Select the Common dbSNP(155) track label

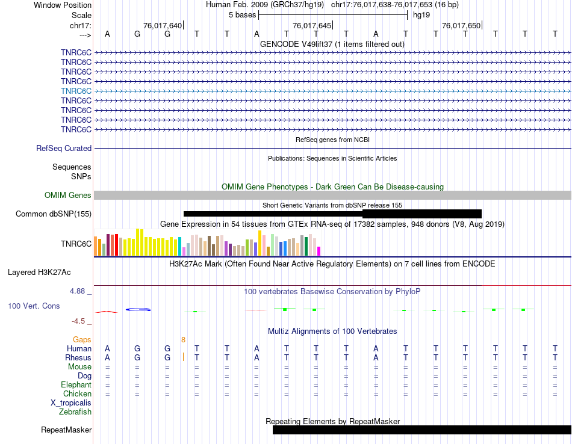[53, 214]
